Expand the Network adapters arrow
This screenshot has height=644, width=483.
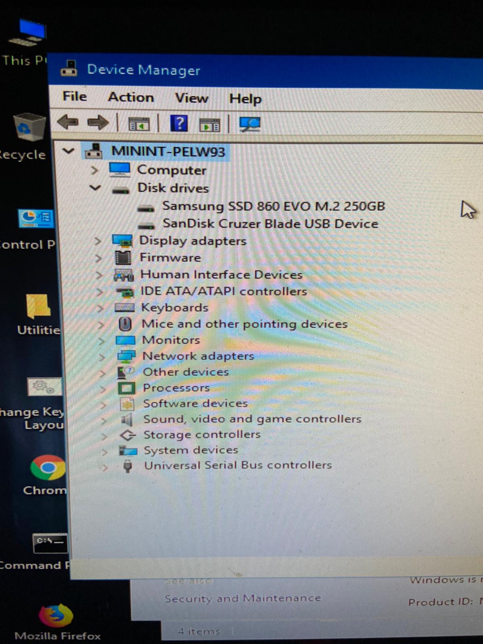(x=102, y=357)
